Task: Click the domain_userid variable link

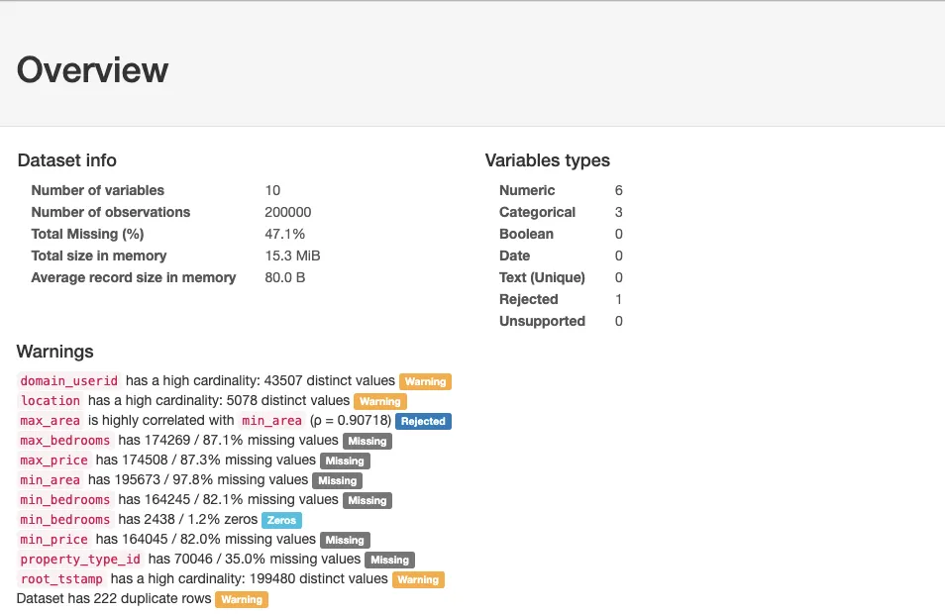Action: tap(69, 381)
